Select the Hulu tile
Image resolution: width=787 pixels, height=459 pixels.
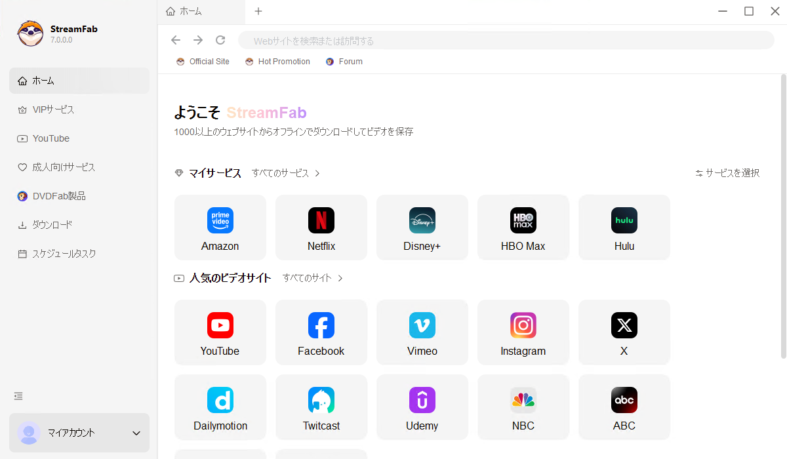pyautogui.click(x=624, y=227)
